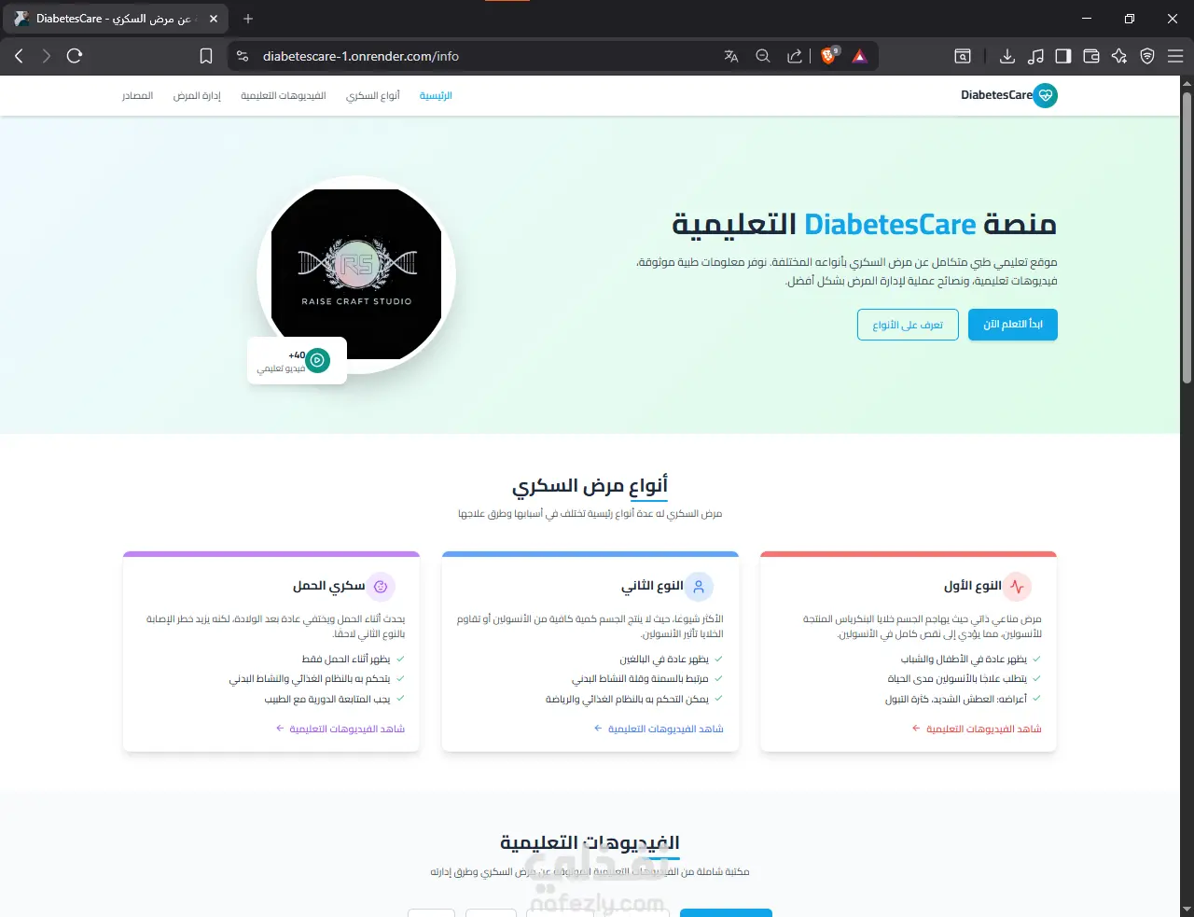
Task: Open الفيديوهات التعليمية nav menu item
Action: tap(284, 96)
